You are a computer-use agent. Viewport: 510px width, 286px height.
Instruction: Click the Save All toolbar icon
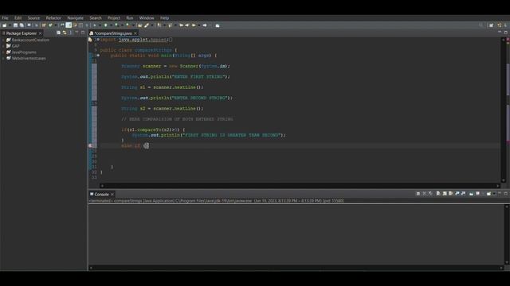[22, 25]
